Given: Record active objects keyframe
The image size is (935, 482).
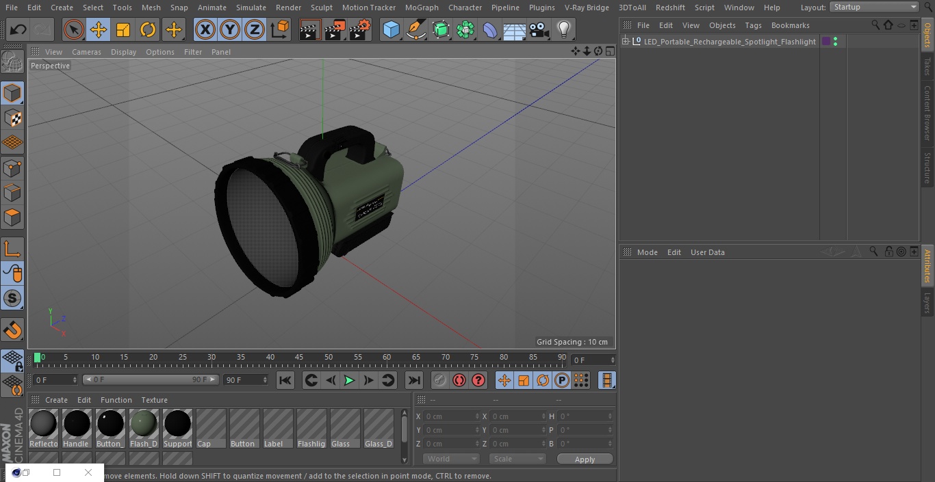Looking at the screenshot, I should point(440,380).
